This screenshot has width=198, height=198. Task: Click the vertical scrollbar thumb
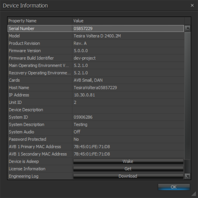188,95
